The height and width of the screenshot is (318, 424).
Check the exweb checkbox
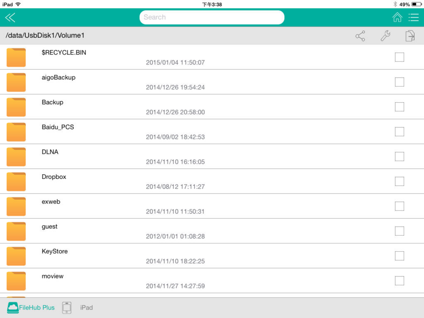click(399, 206)
